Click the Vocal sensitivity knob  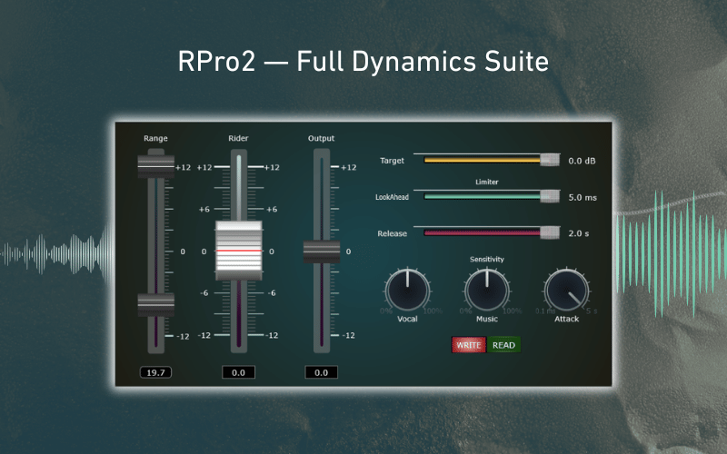pyautogui.click(x=407, y=291)
